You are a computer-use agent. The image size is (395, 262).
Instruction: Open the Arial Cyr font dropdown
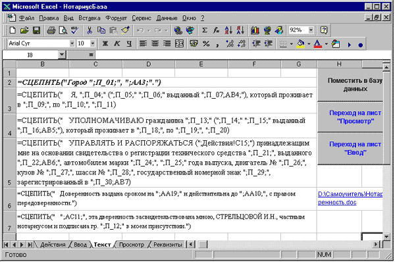[x=72, y=43]
